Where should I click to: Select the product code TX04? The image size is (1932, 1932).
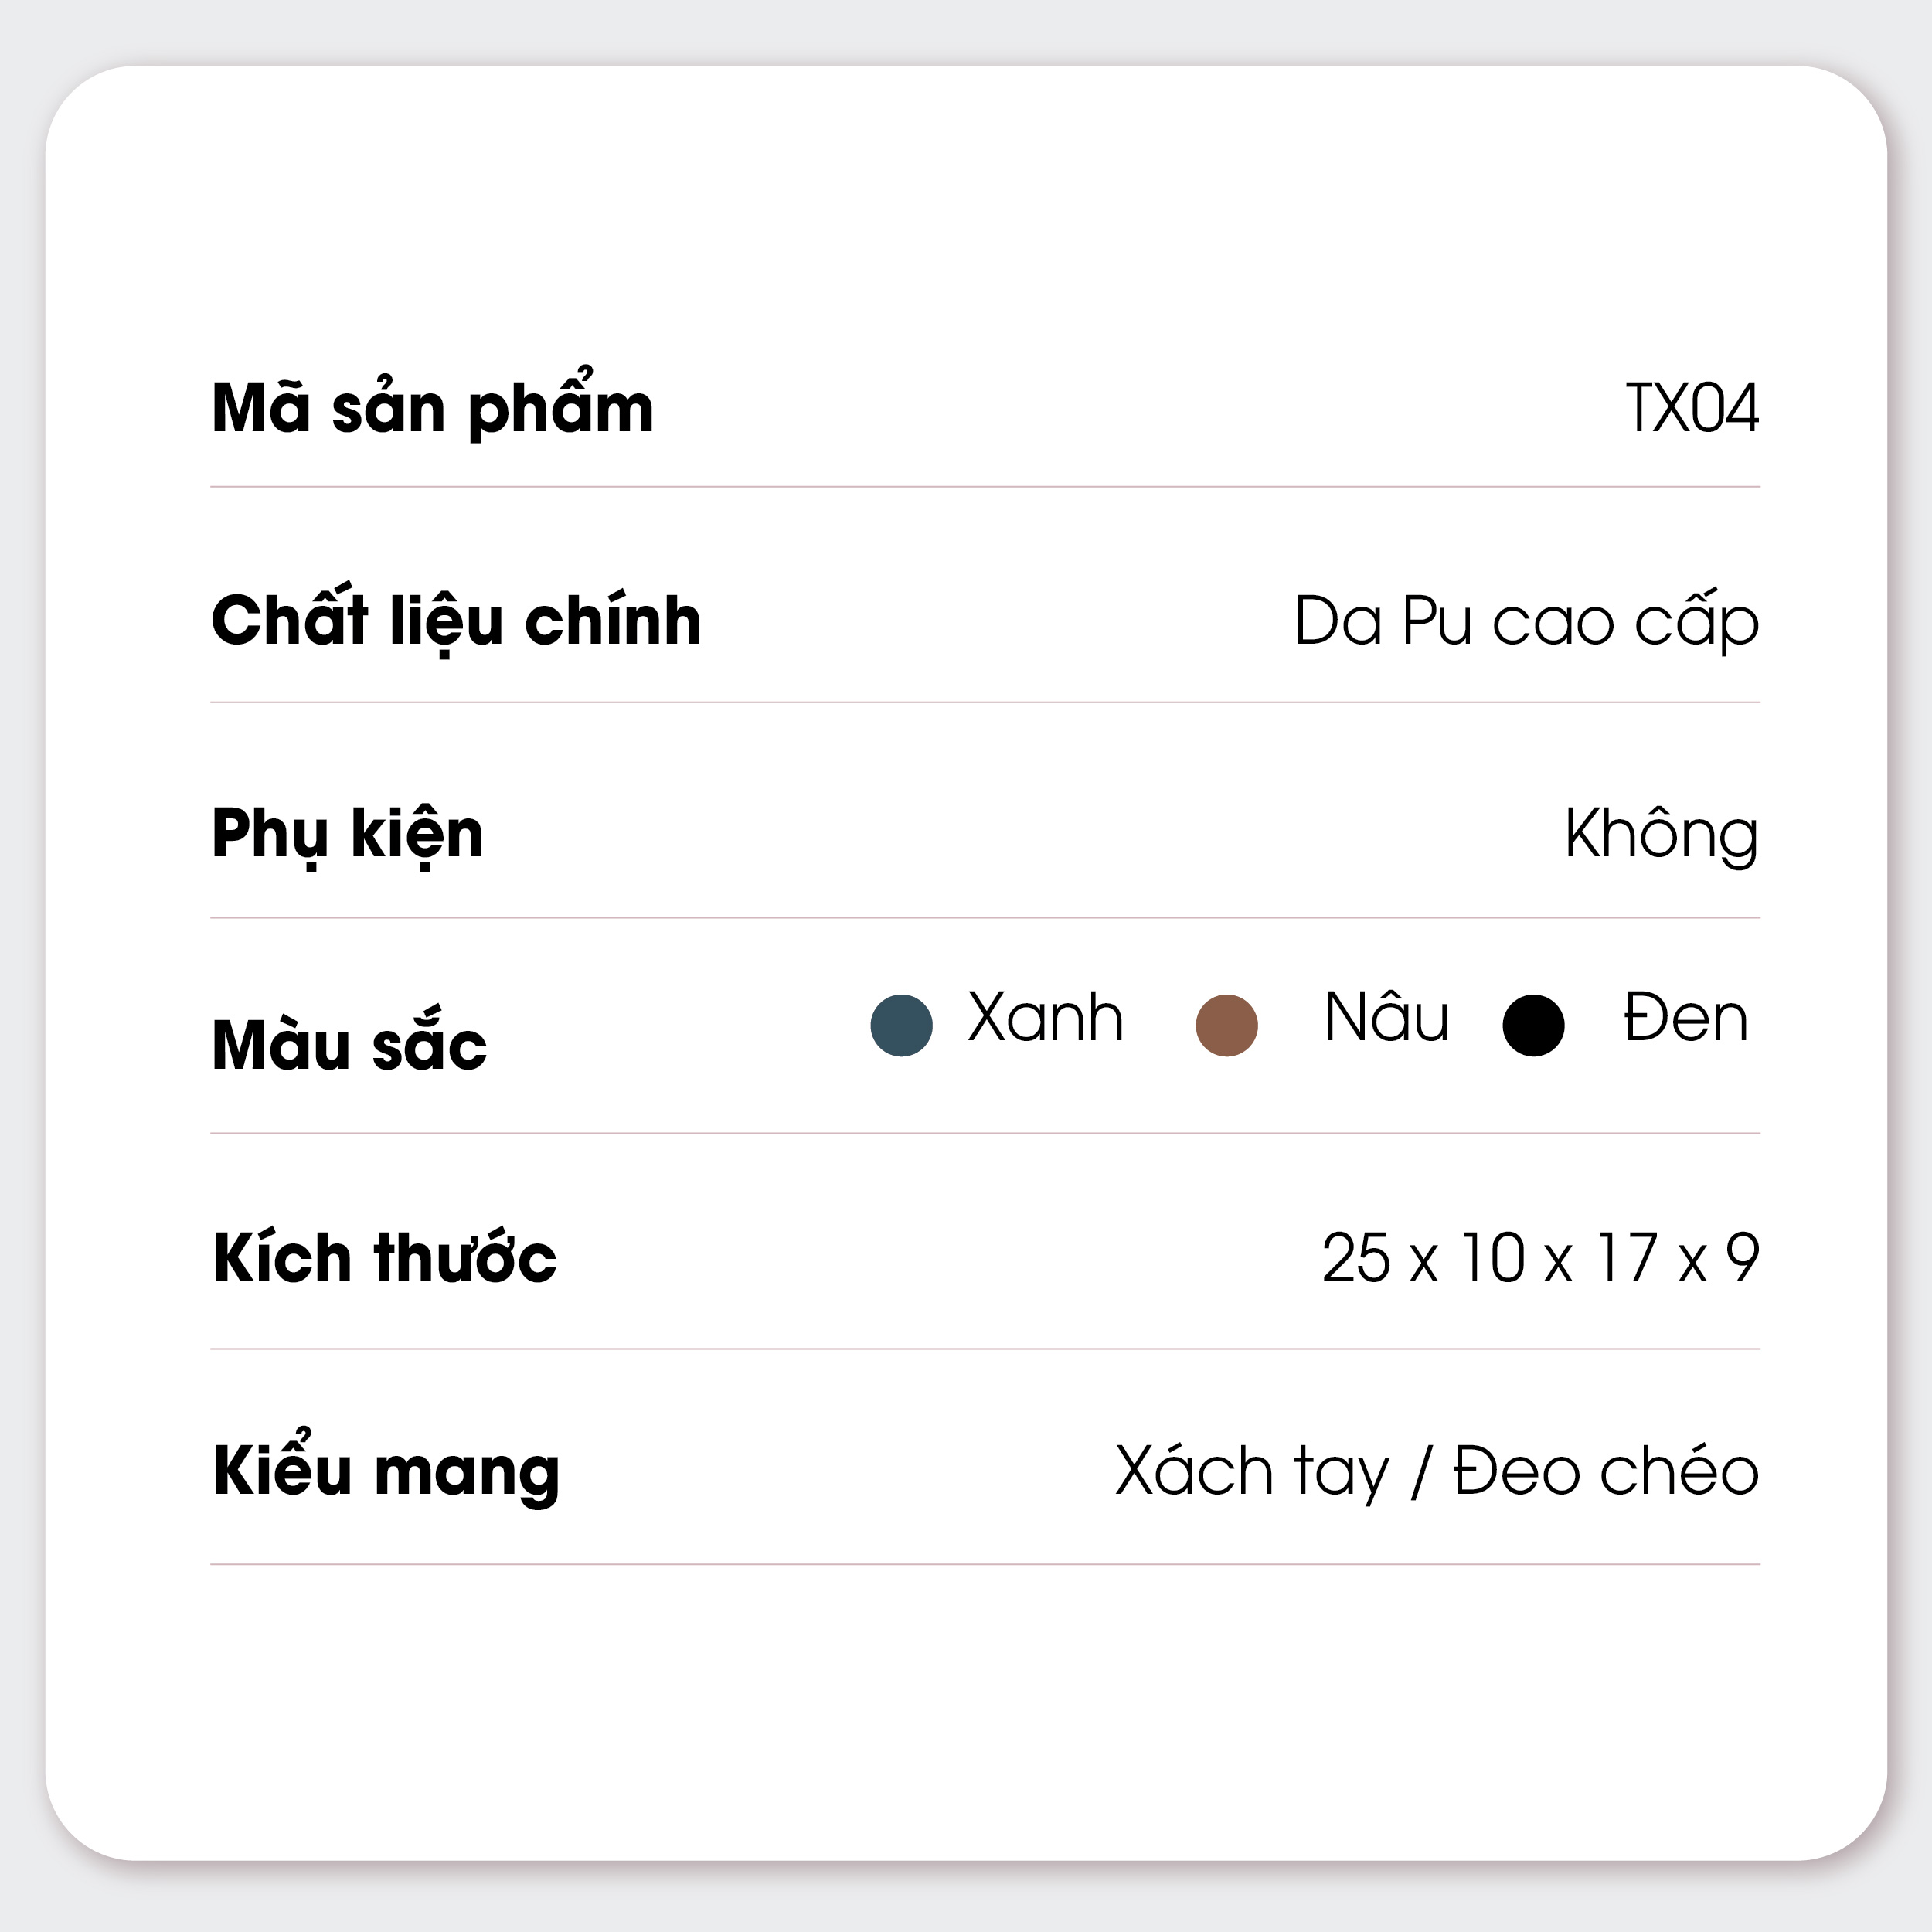tap(1692, 408)
